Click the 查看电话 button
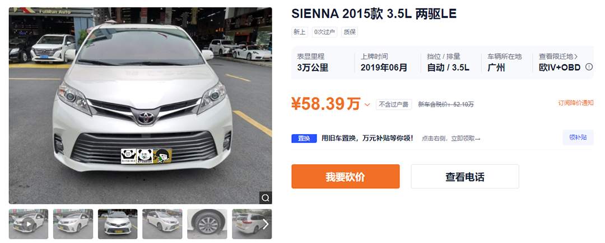The width and height of the screenshot is (605, 243). [x=464, y=177]
